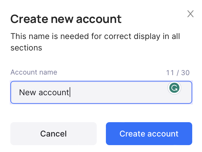Click empty space in field left of Grammarly
Viewport: 202px width, 152px height.
click(119, 92)
